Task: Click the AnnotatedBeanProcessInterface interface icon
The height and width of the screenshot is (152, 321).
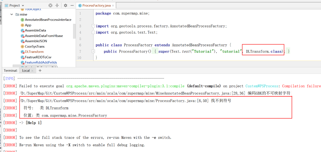Action: tap(22, 20)
